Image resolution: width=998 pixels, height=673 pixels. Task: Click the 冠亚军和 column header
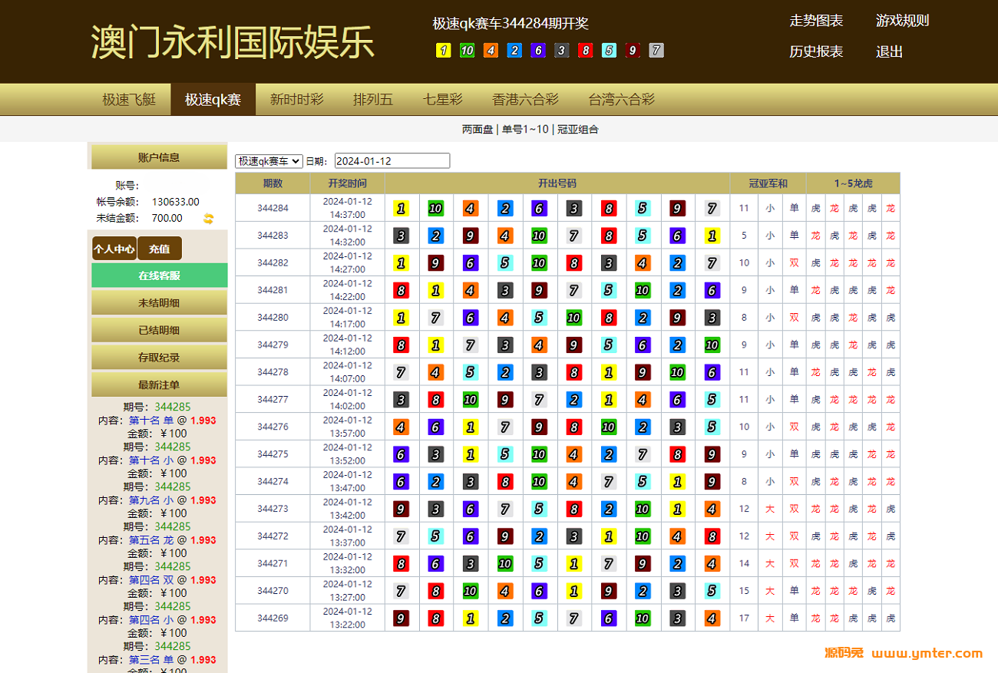[x=768, y=183]
